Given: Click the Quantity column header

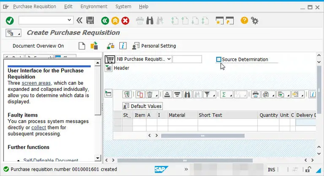Looking at the screenshot, I should point(268,115).
